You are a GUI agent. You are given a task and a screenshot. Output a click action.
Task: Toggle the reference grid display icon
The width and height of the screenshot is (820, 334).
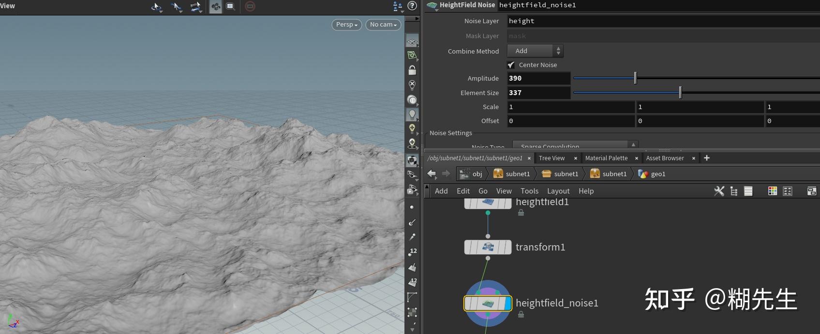tap(412, 42)
